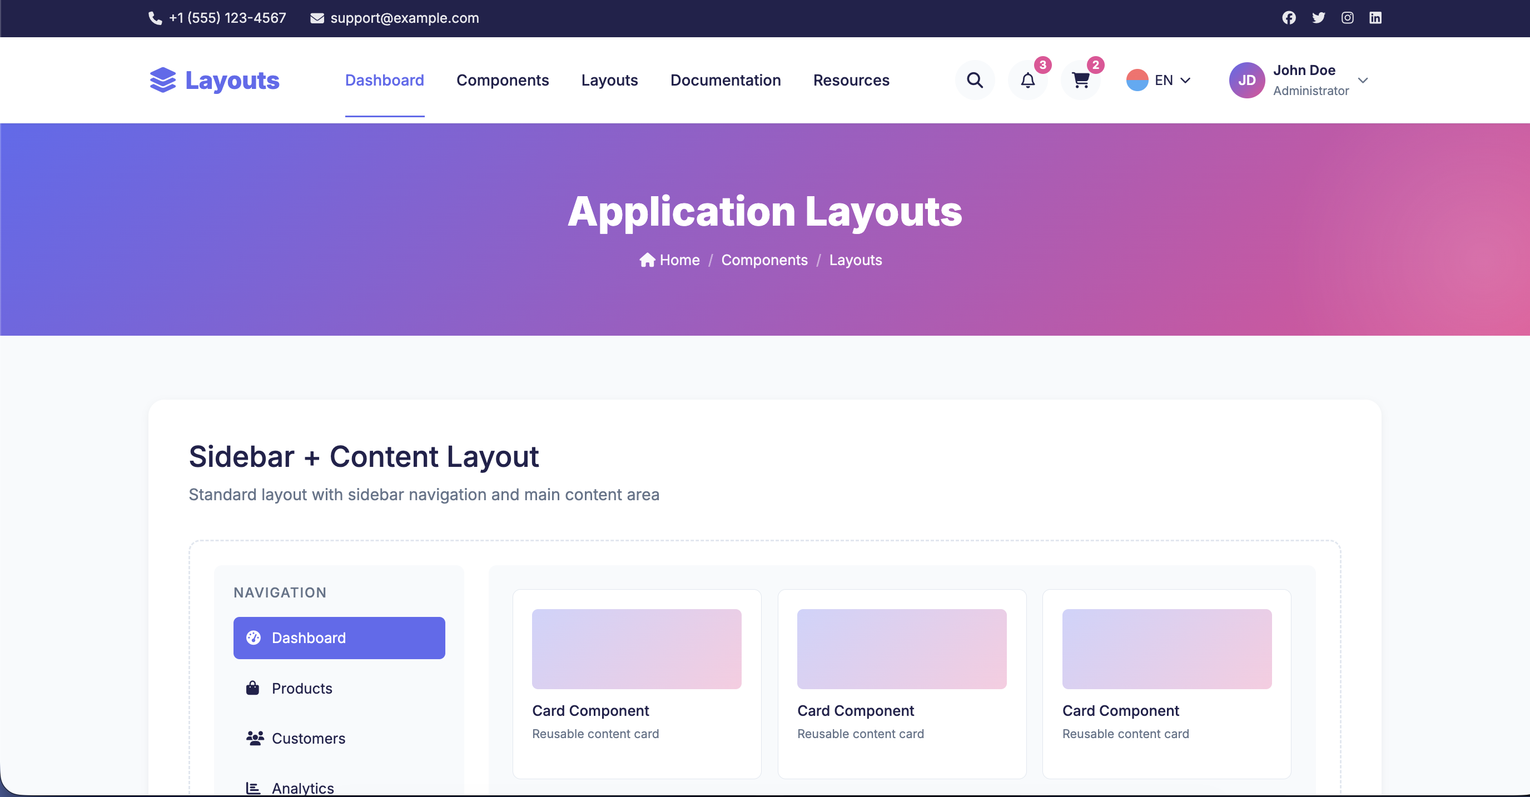1530x797 pixels.
Task: Click the language flag circle icon
Action: coord(1137,80)
